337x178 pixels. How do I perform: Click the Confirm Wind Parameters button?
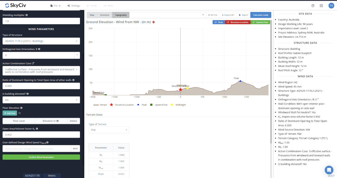pos(41,157)
